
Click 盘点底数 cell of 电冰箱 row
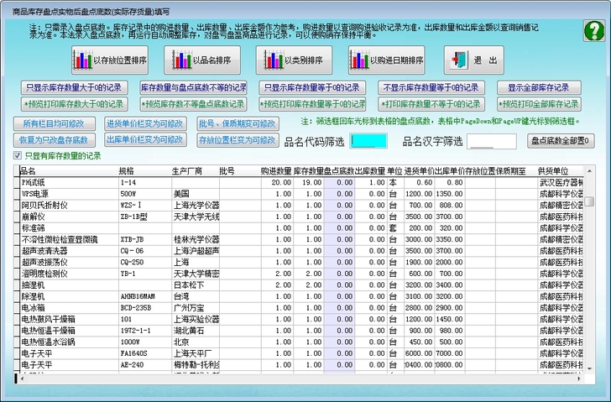click(339, 308)
